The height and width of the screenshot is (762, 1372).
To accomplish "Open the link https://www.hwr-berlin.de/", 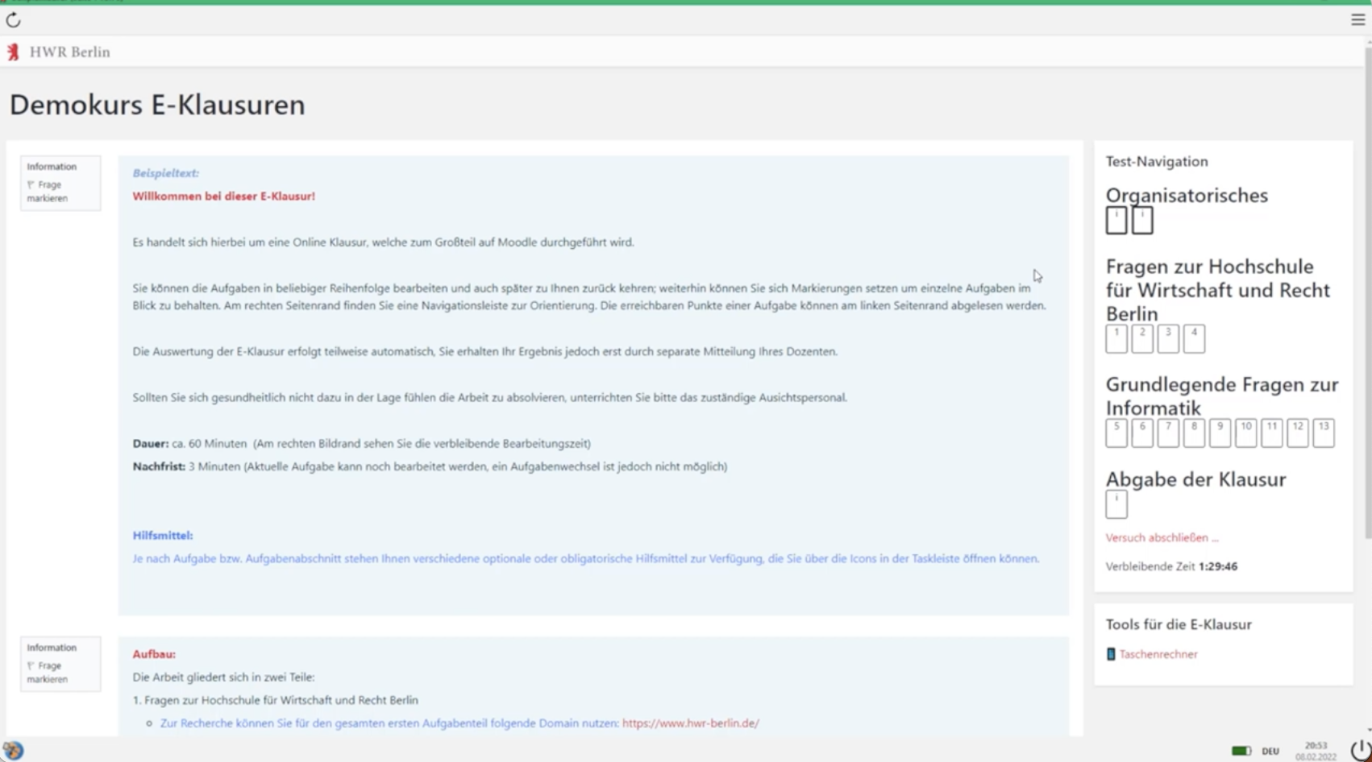I will [690, 723].
